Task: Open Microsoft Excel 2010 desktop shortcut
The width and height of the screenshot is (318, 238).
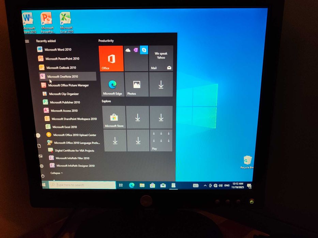Action: tap(66, 23)
